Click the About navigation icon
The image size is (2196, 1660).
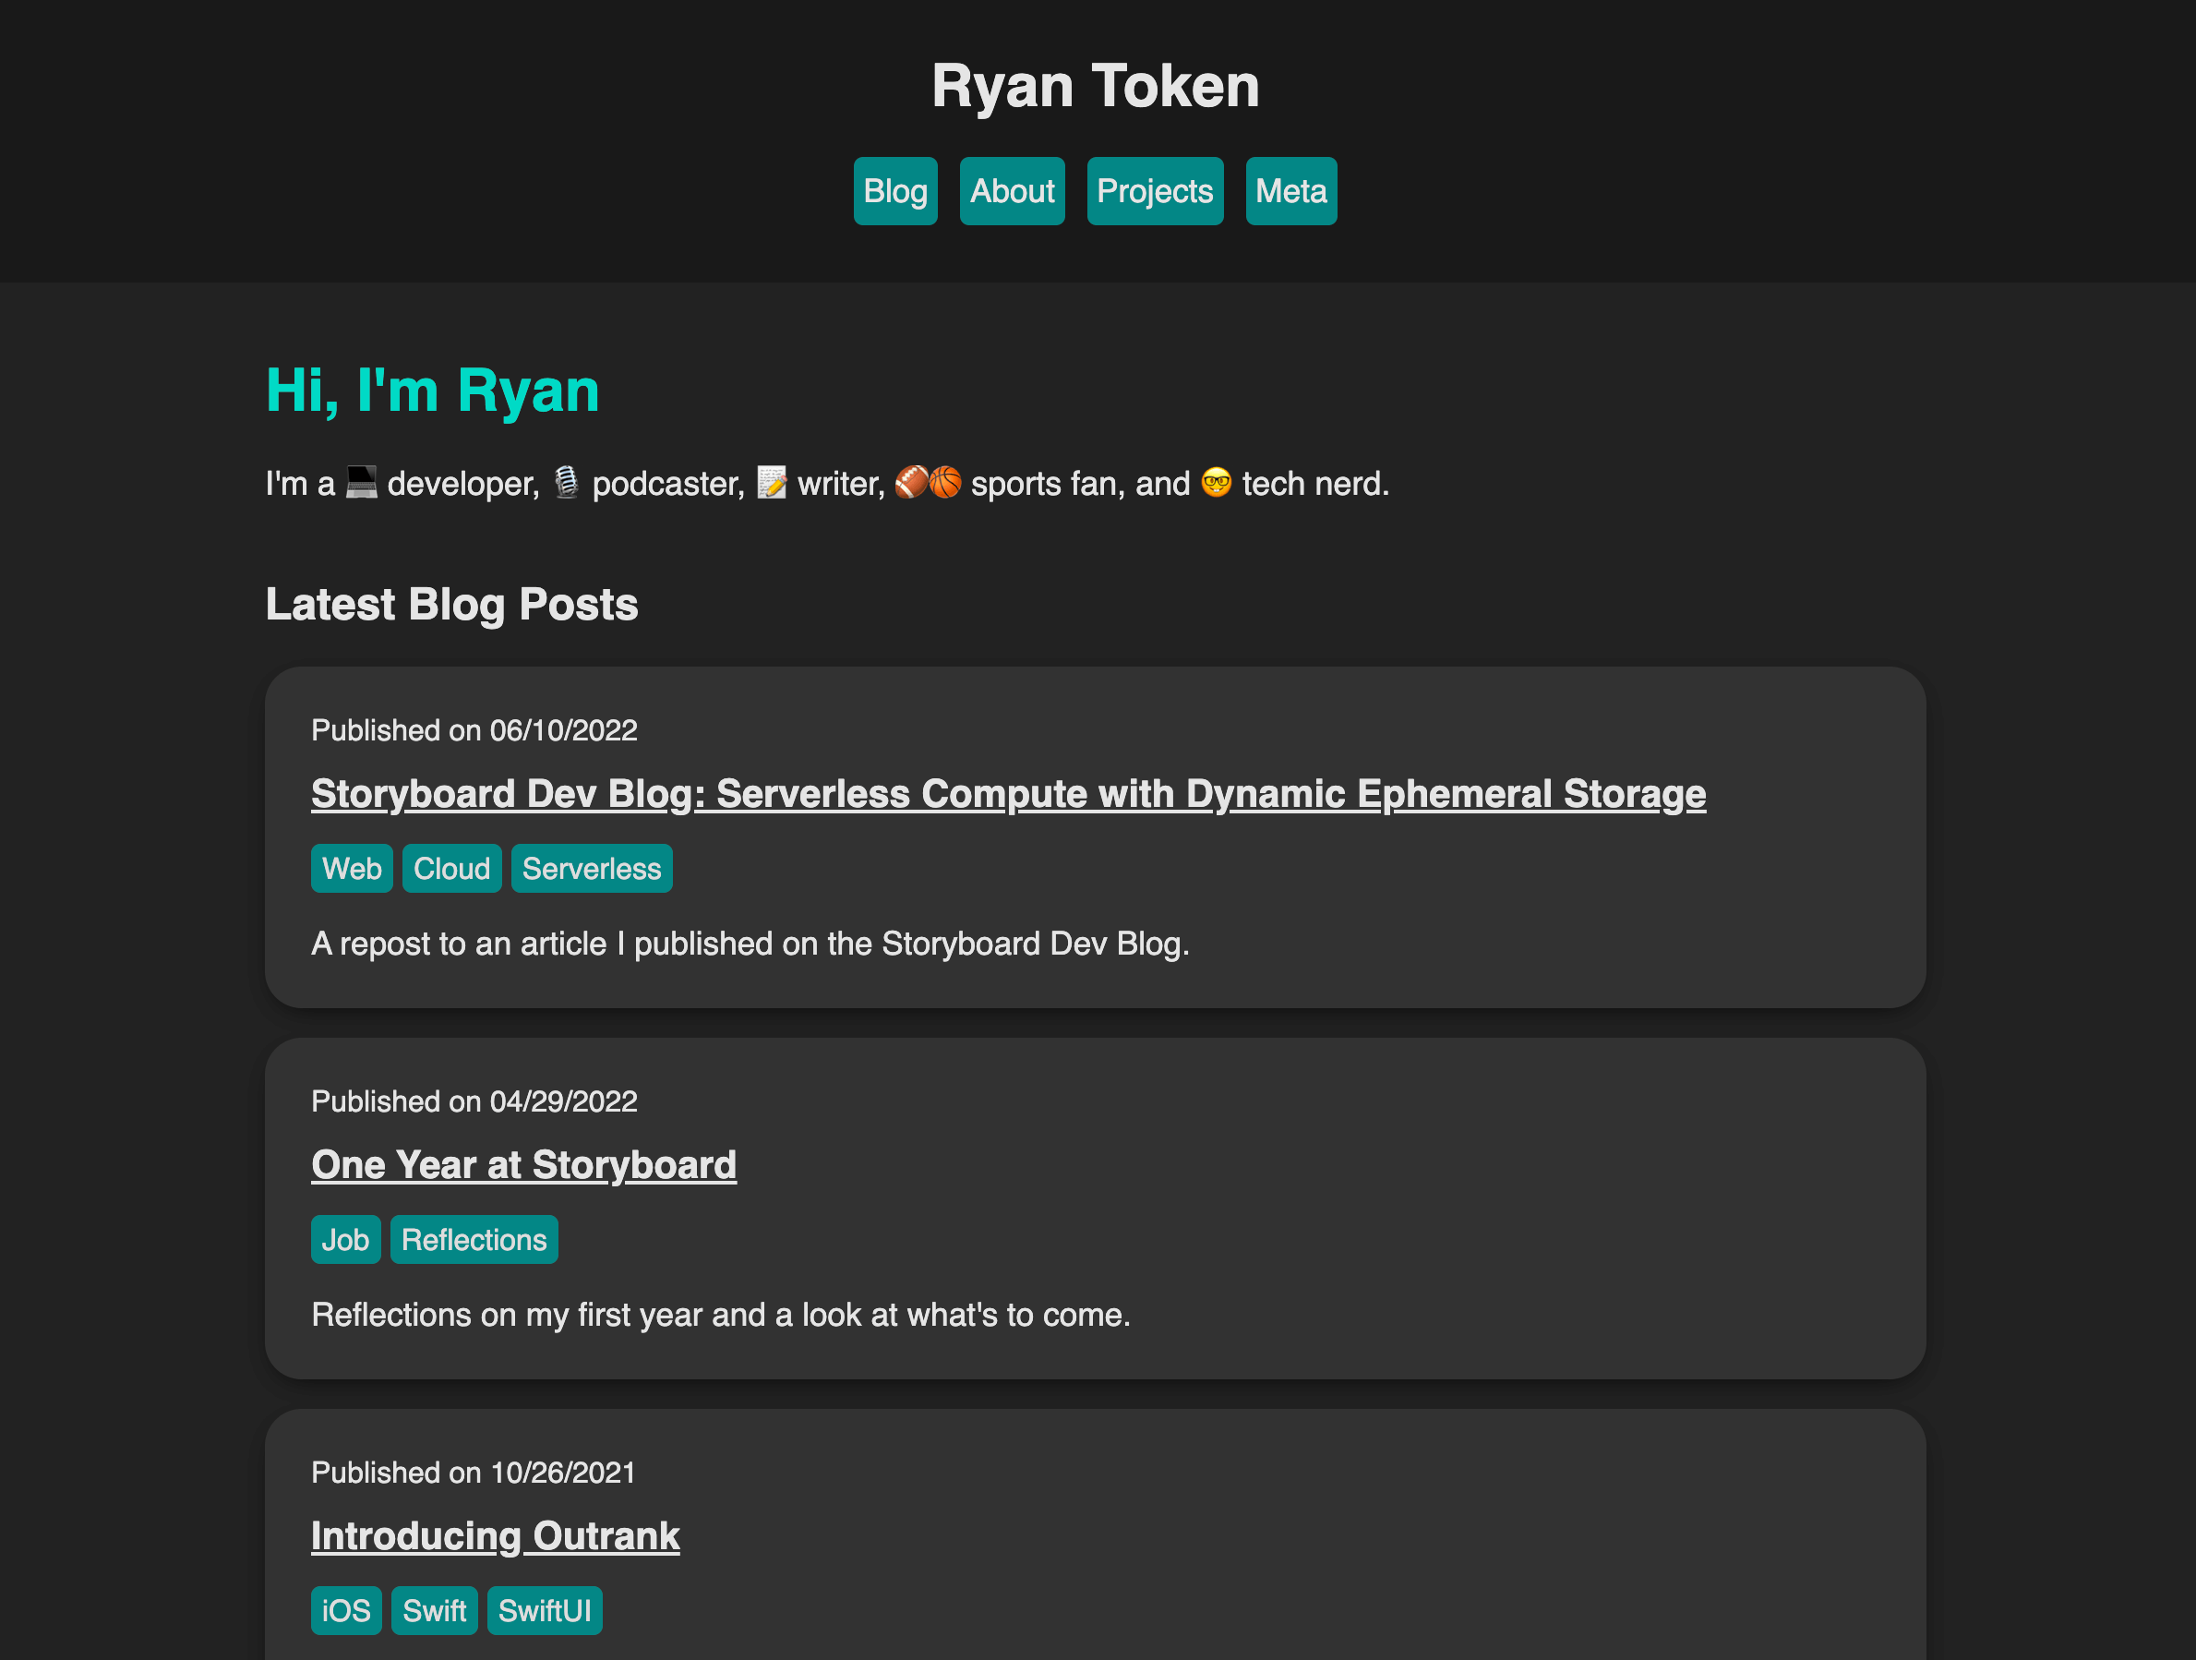1013,190
